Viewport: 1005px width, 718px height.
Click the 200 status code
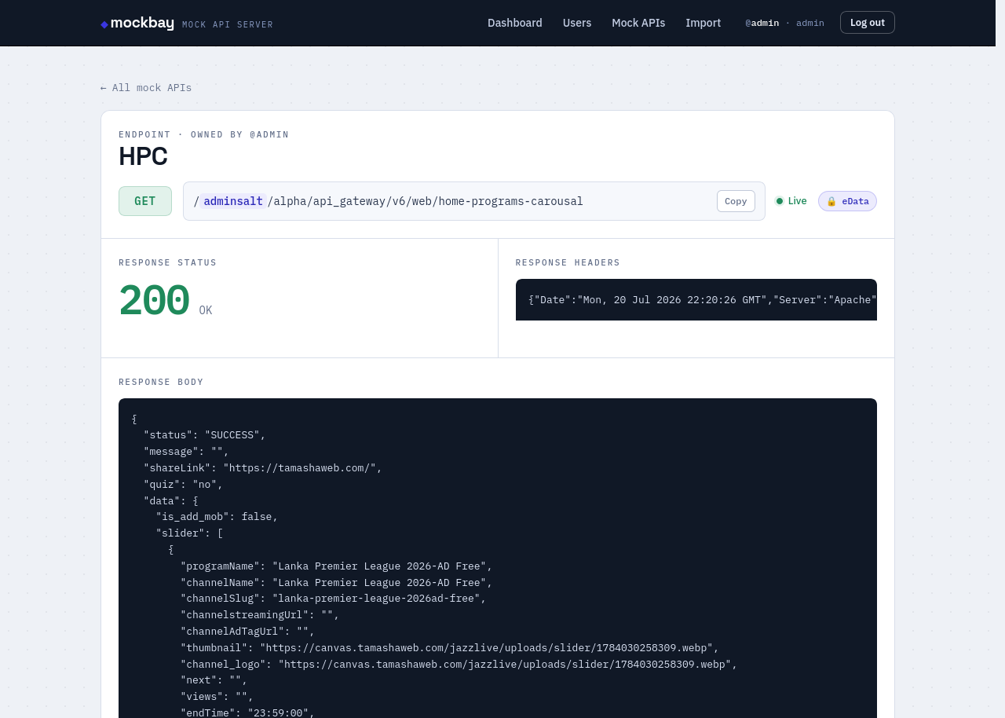(154, 302)
